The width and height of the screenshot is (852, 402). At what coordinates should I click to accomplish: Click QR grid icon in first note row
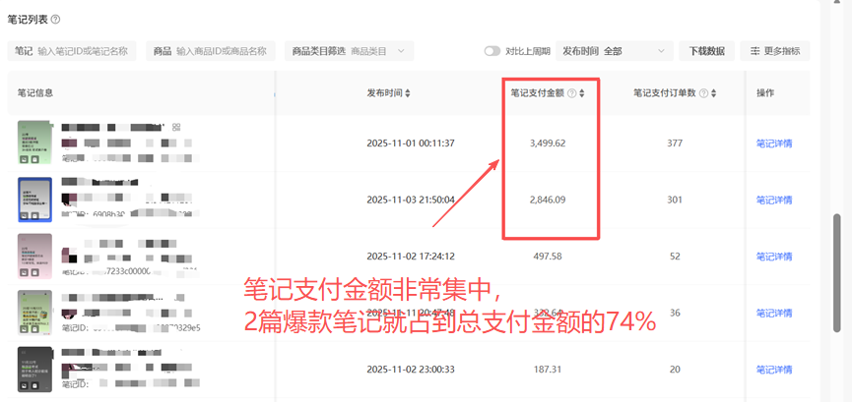[175, 127]
